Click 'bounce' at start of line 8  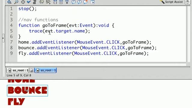pyautogui.click(x=26, y=48)
